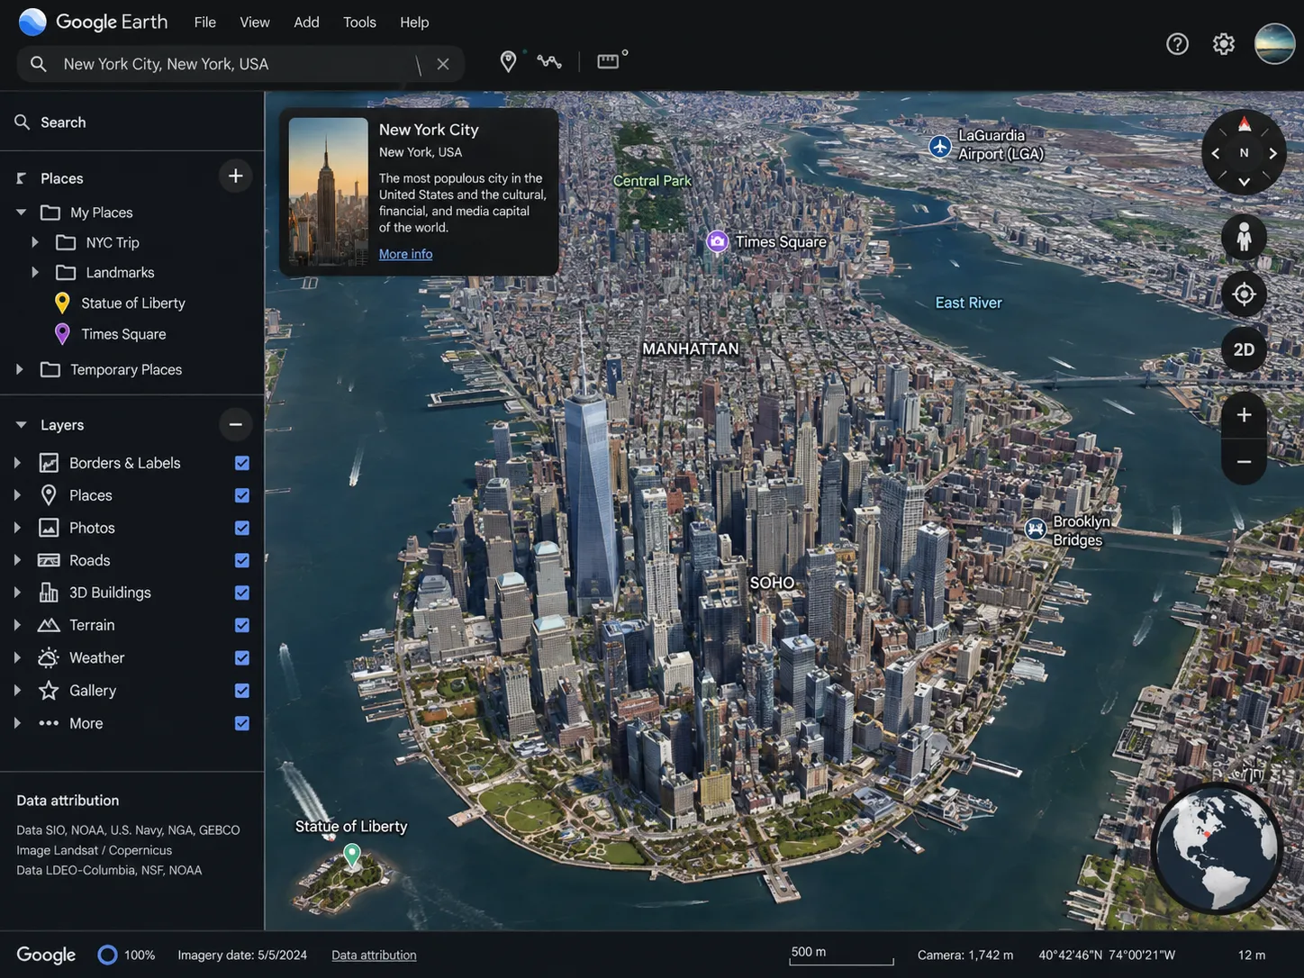This screenshot has width=1304, height=978.
Task: Zoom in with the plus button
Action: [x=1244, y=415]
